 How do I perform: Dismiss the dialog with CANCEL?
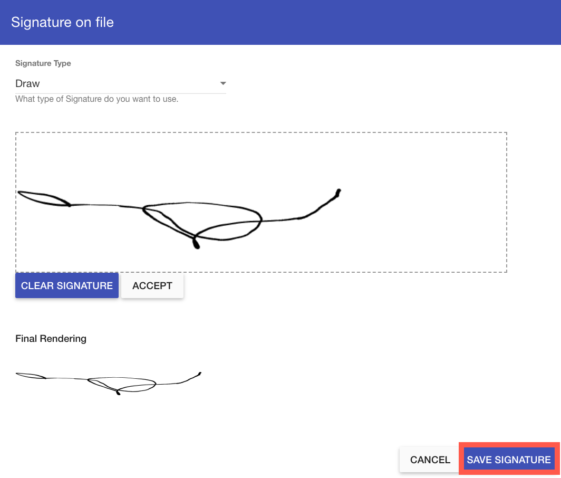pyautogui.click(x=429, y=459)
